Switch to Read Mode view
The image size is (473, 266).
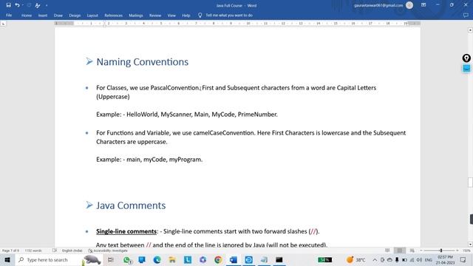387,250
